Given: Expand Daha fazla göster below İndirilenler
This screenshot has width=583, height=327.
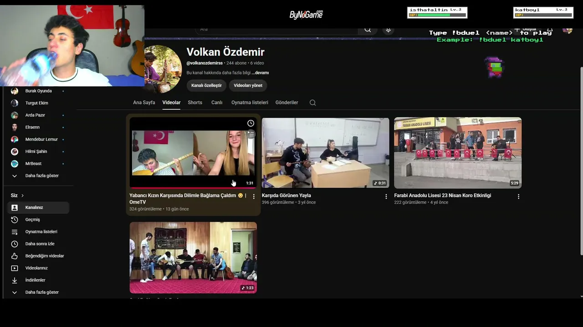Looking at the screenshot, I should [x=38, y=292].
